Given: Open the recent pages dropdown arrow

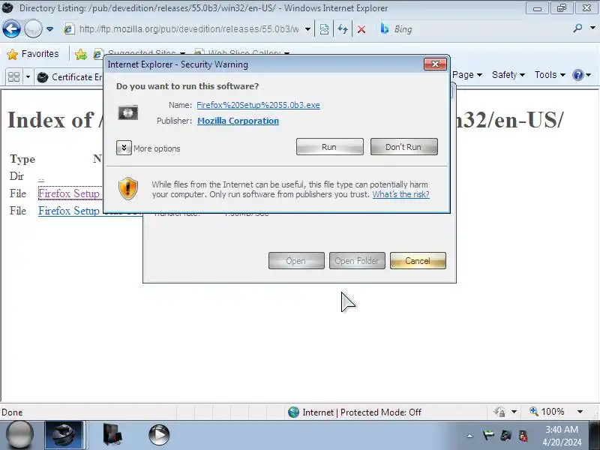Looking at the screenshot, I should 49,29.
